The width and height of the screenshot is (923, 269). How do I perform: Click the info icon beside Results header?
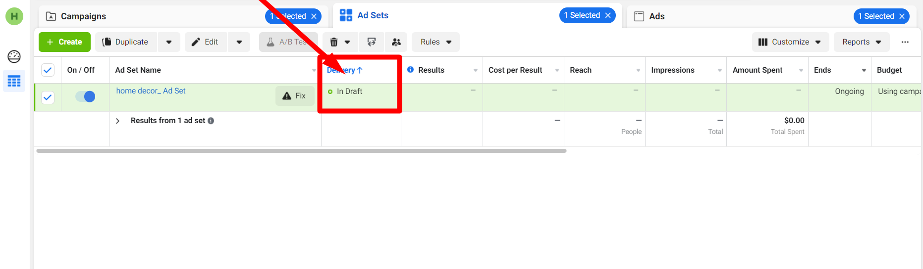(410, 70)
